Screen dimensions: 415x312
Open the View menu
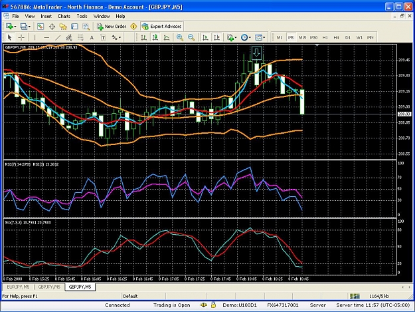[30, 16]
